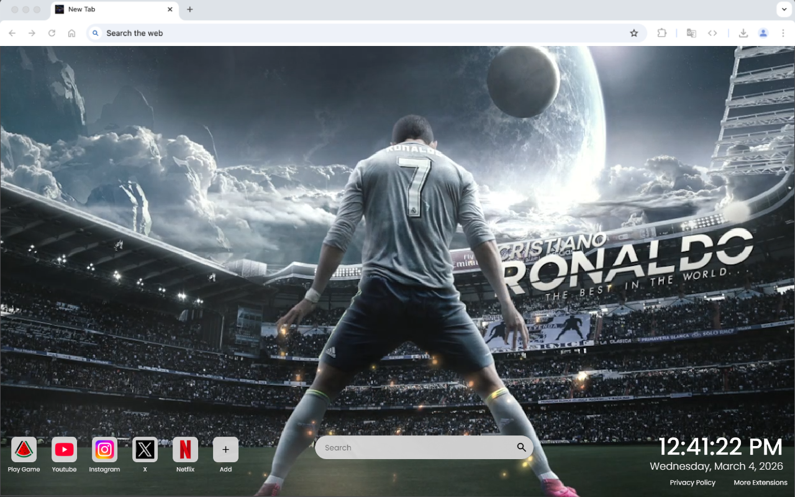Reload the page with the refresh icon

click(x=52, y=33)
